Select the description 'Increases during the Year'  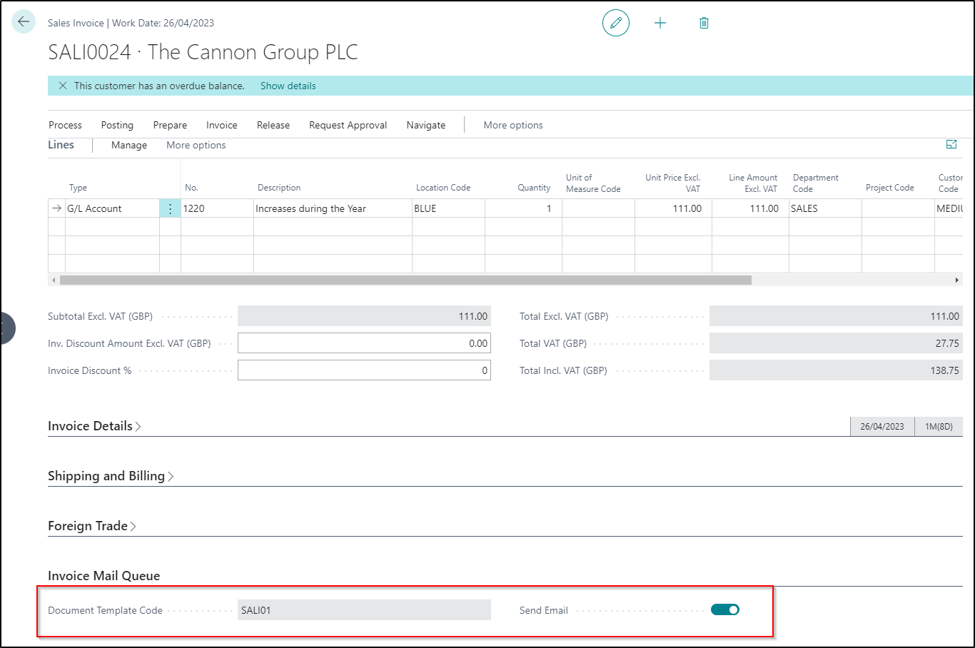tap(333, 208)
